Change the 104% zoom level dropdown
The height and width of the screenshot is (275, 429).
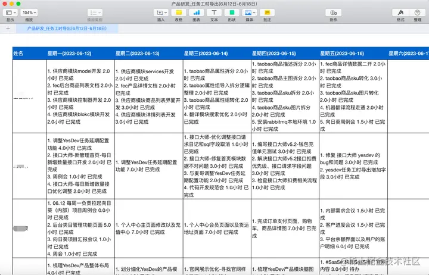[29, 12]
